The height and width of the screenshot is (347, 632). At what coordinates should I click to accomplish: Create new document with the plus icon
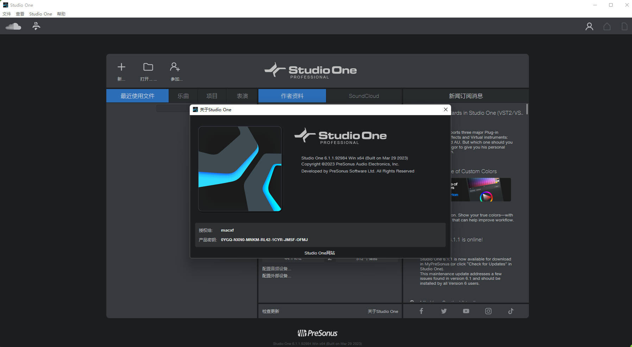[x=121, y=67]
